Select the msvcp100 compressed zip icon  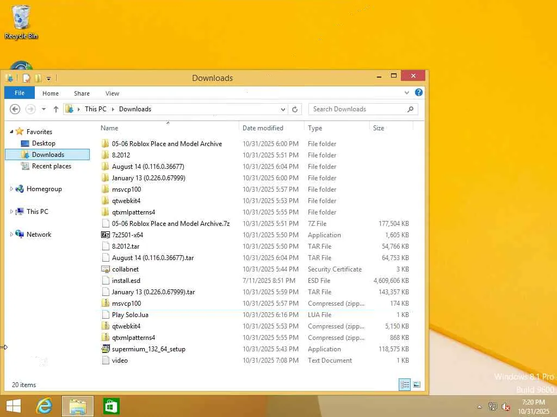(105, 303)
